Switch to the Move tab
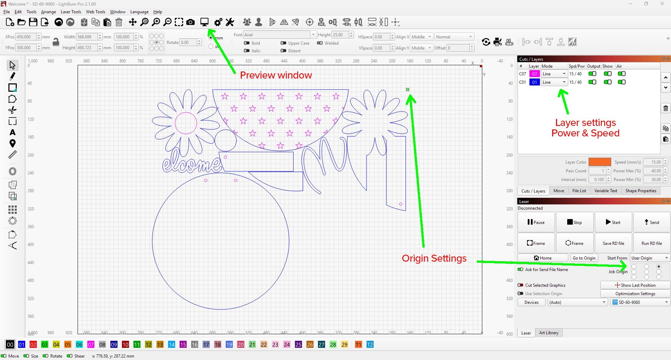This screenshot has width=671, height=360. (x=558, y=190)
